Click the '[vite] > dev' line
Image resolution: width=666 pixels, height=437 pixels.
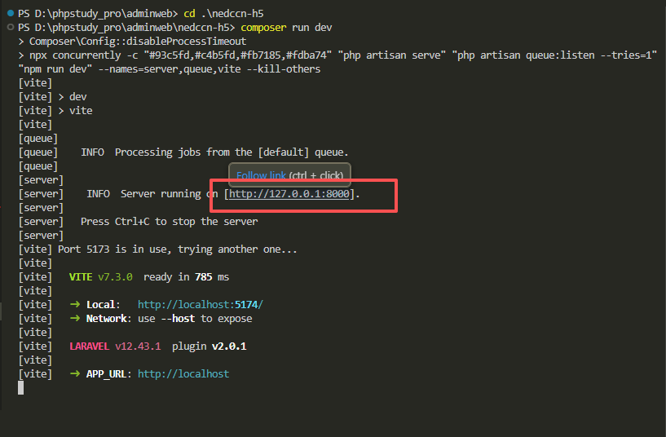52,97
